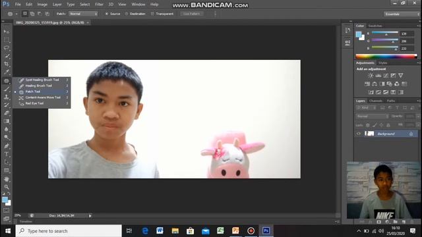Select the Zoom tool in toolbox
The height and width of the screenshot is (237, 422).
coord(7,187)
